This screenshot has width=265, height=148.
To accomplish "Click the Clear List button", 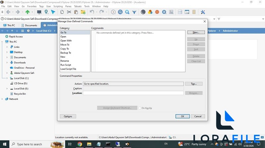I will [196, 61].
